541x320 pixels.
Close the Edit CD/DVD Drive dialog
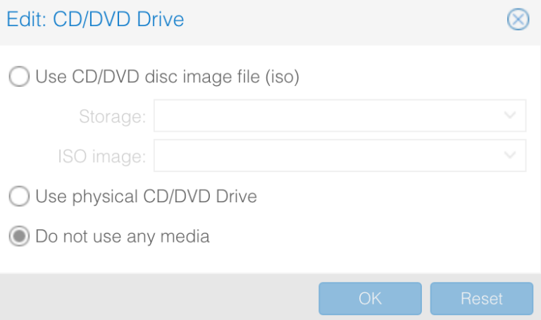[x=518, y=20]
